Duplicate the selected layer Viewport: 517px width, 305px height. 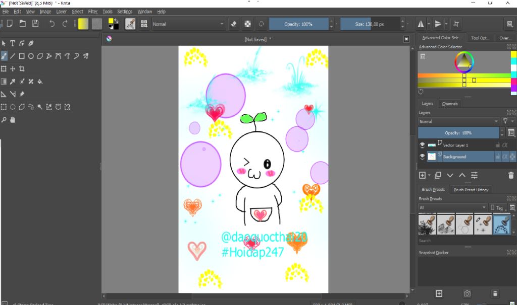pos(438,175)
